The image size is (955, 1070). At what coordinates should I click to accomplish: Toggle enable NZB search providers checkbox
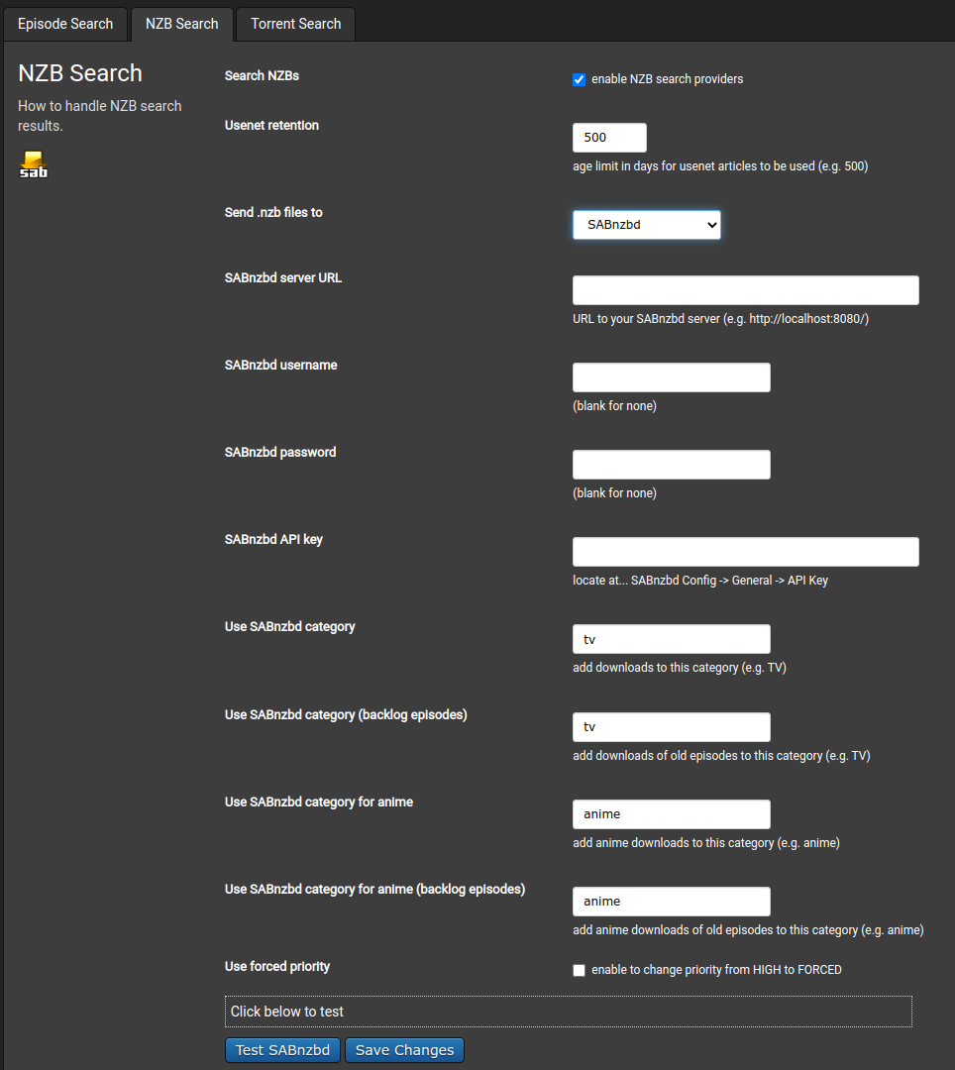pos(580,80)
